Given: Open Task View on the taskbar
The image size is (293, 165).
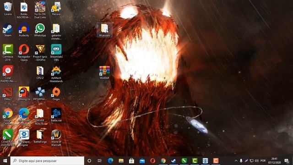Looking at the screenshot, I should tap(100, 161).
